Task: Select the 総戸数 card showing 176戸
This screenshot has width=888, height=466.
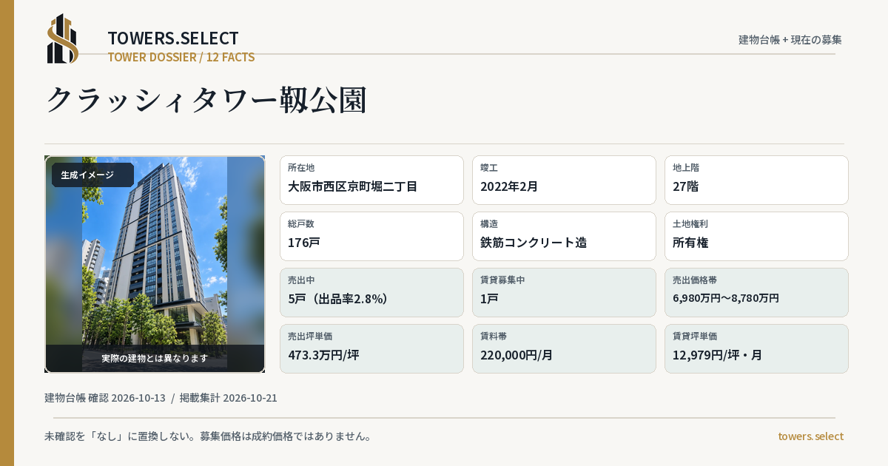Action: [371, 236]
